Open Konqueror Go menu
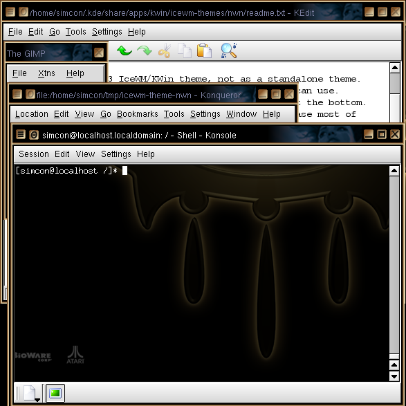Screen dimensions: 406x406 (x=106, y=114)
